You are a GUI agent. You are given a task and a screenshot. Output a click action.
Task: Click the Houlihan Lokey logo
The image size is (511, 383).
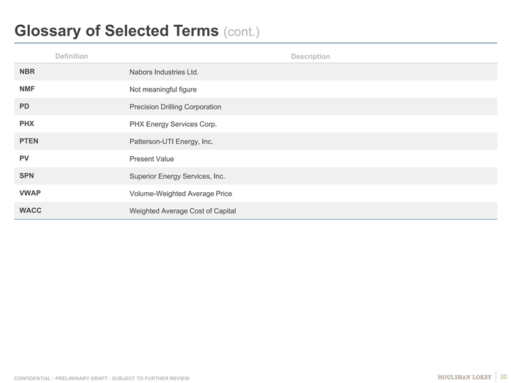464,376
